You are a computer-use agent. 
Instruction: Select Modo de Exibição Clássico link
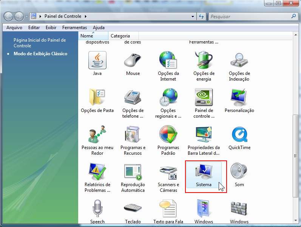point(40,54)
